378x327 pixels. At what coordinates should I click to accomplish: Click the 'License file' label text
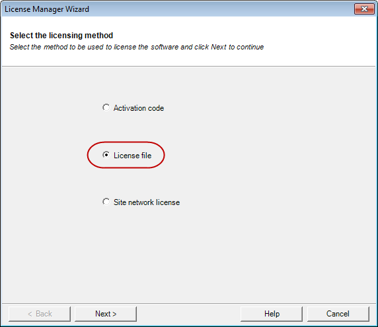pos(132,156)
